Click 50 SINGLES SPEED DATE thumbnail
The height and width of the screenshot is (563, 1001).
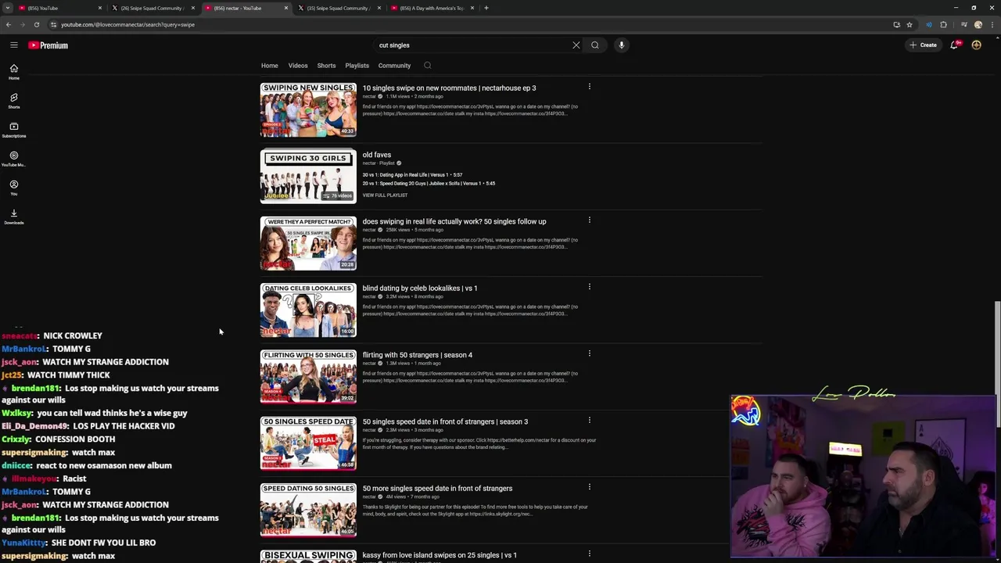[x=308, y=443]
